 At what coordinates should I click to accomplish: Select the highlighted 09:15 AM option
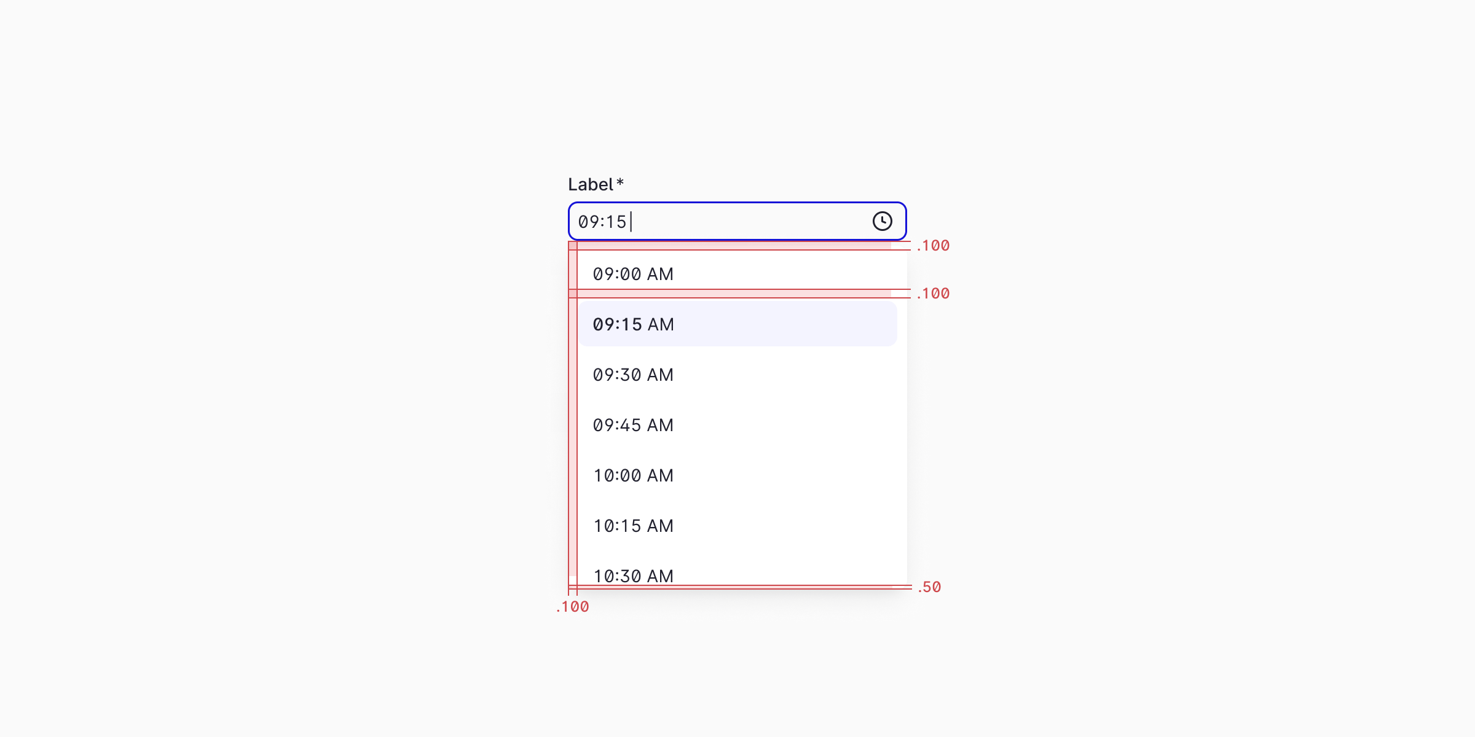pos(676,324)
